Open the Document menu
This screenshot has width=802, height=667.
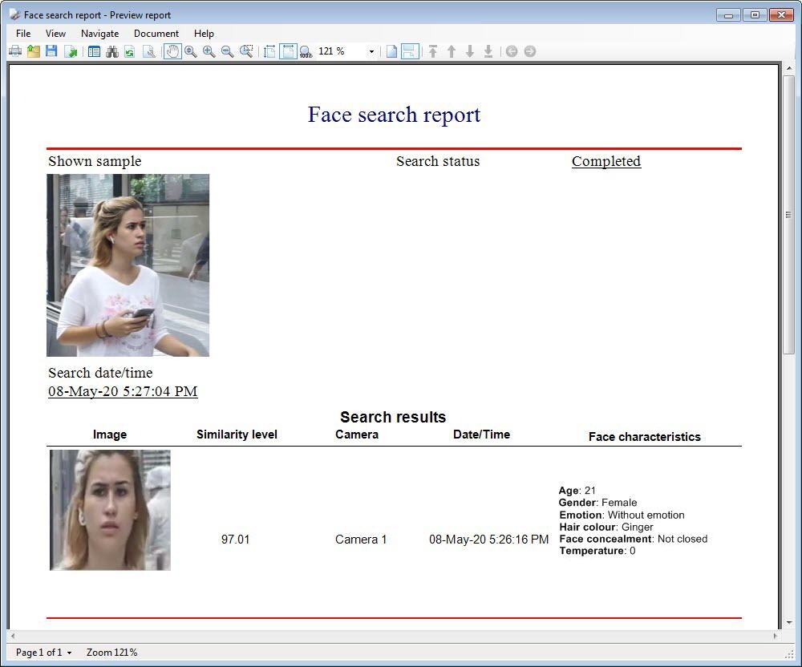coord(156,34)
